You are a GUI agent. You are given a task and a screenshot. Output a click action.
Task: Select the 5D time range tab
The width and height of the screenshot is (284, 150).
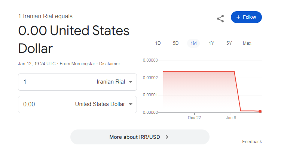coord(175,43)
